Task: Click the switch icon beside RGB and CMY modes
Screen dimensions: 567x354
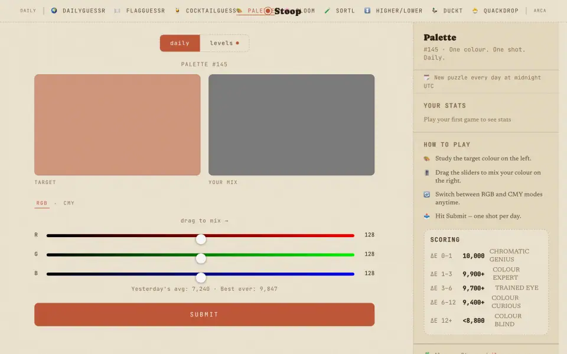Action: [426, 194]
